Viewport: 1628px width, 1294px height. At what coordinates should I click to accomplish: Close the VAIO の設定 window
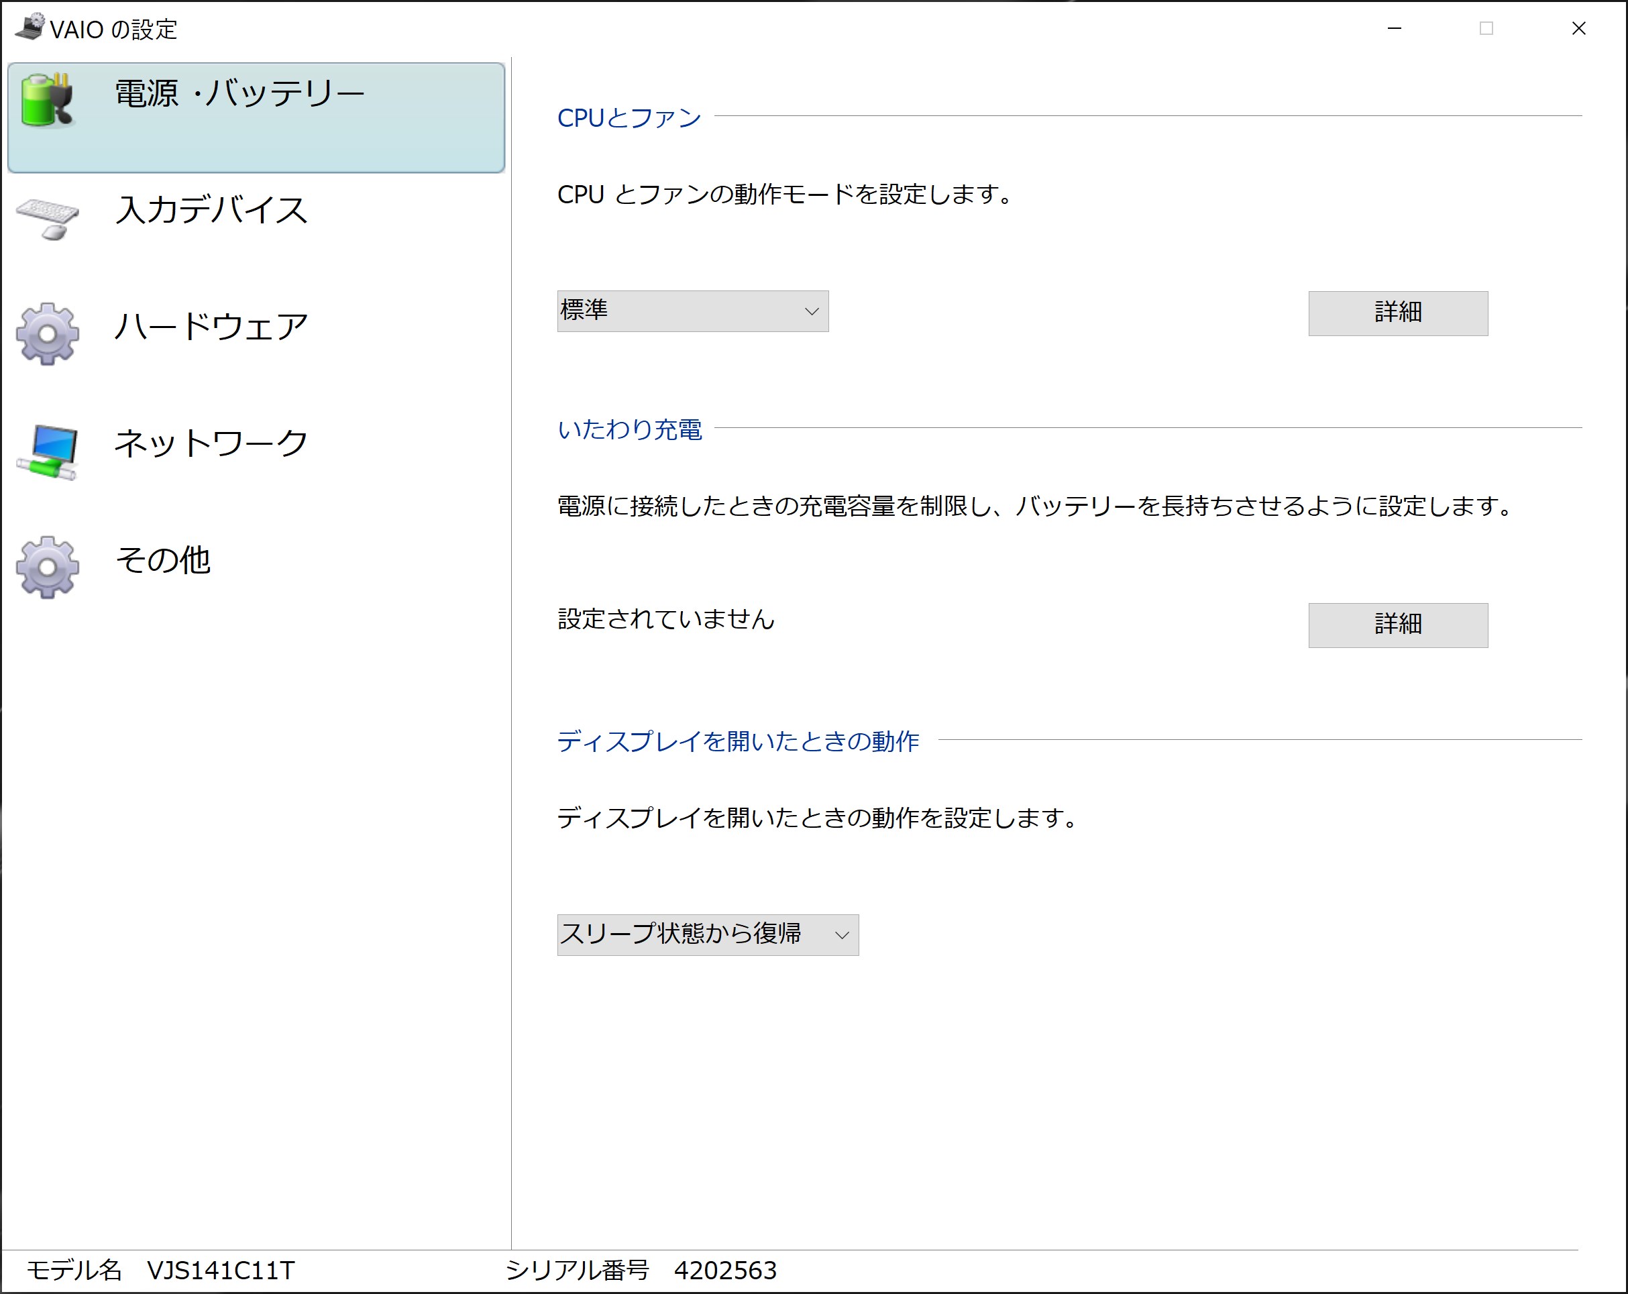[x=1578, y=29]
